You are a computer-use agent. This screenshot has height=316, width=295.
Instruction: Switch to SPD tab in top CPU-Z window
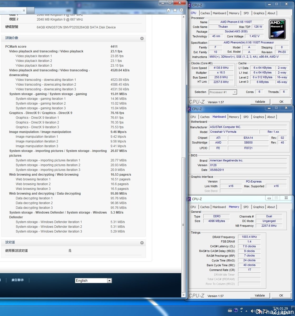(246, 13)
